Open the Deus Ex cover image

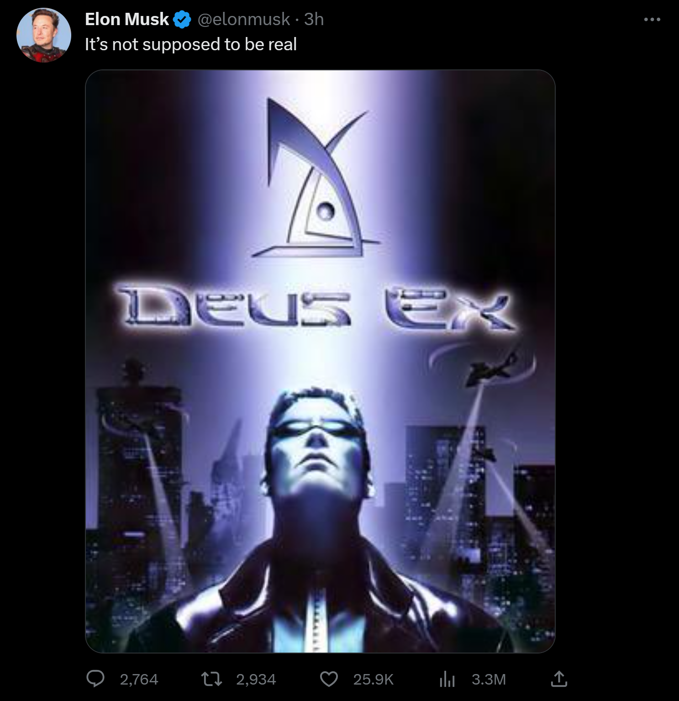click(320, 361)
